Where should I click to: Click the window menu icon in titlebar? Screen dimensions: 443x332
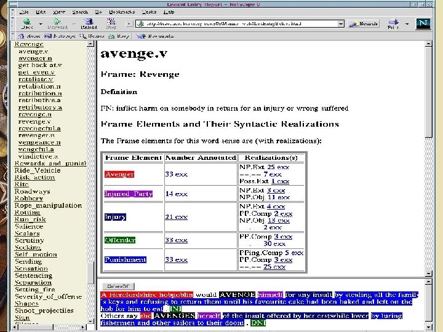tap(14, 4)
